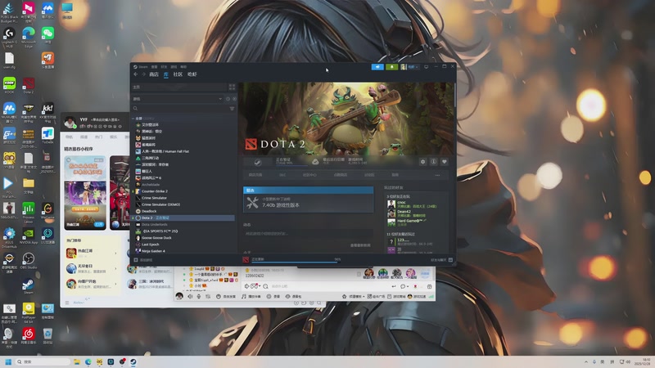This screenshot has width=655, height=368.
Task: Click the Steam icon in the taskbar
Action: pos(133,361)
